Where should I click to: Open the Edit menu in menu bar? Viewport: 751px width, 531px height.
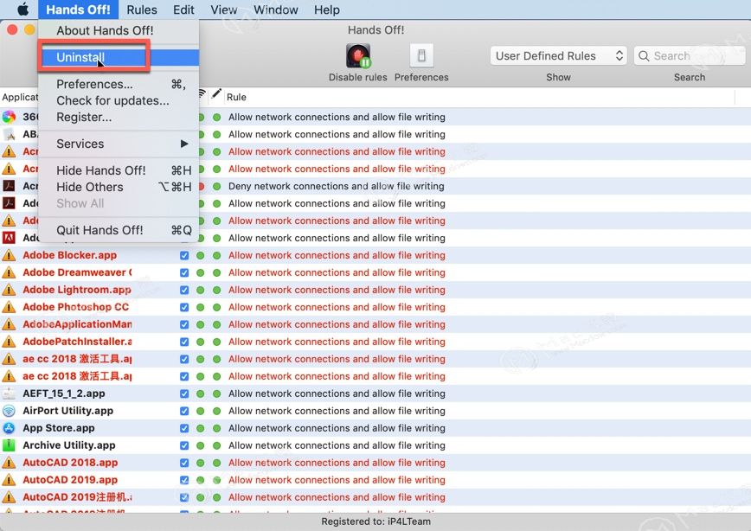coord(183,10)
